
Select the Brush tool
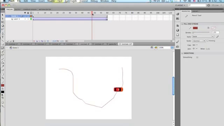tap(2, 51)
